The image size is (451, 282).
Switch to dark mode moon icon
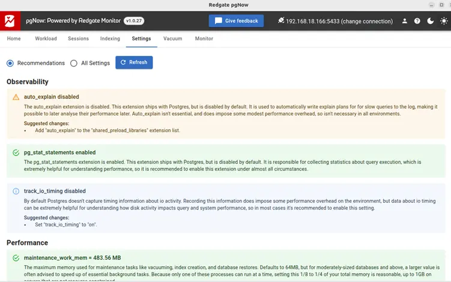click(430, 21)
